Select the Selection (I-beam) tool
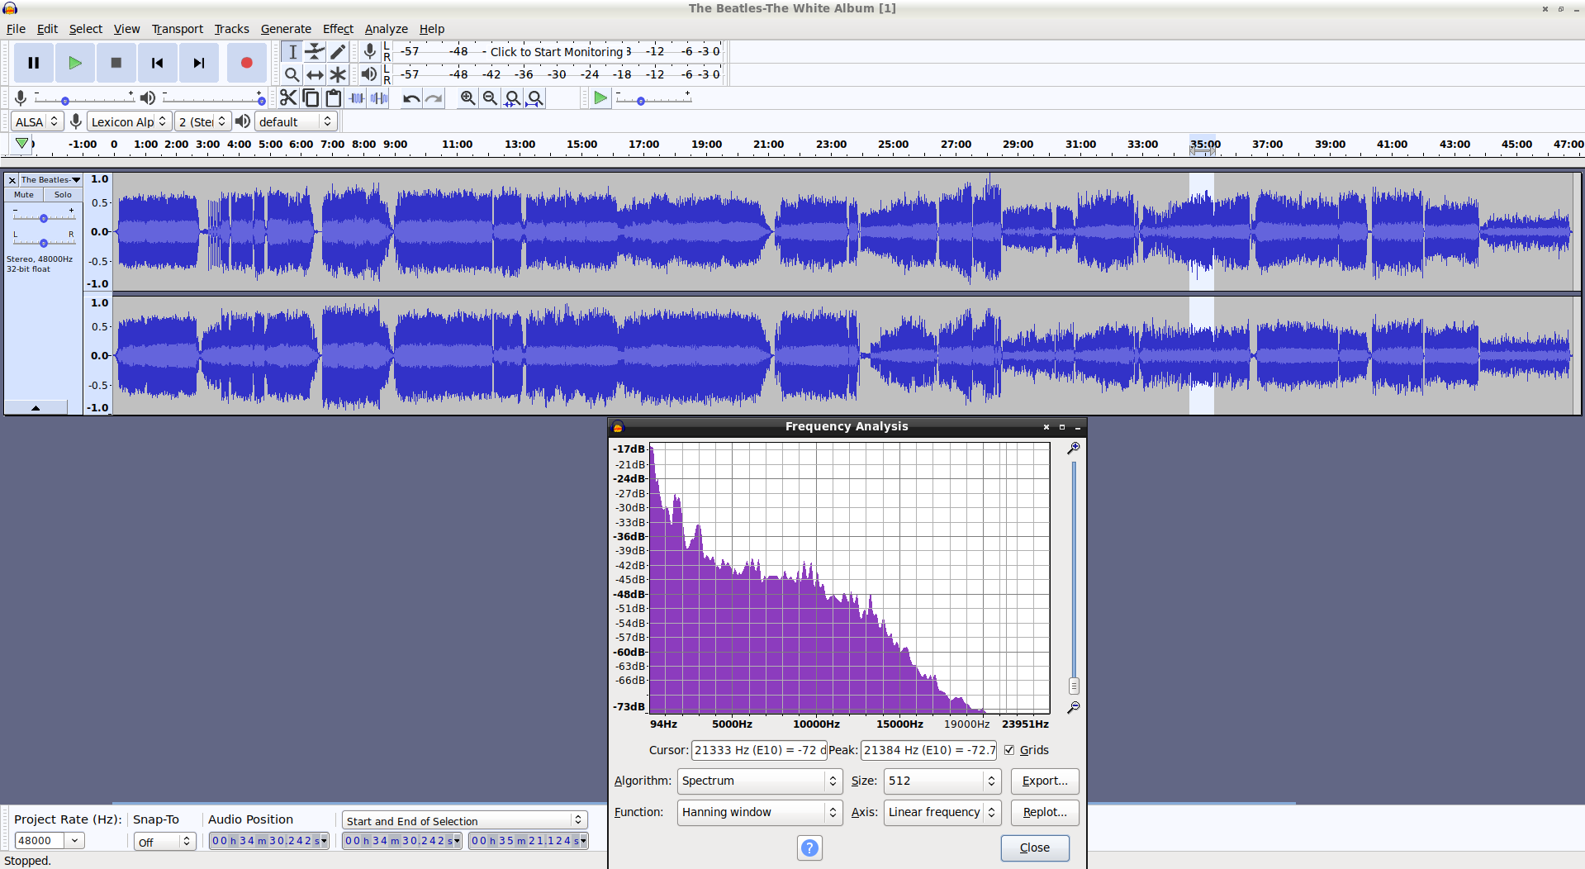This screenshot has height=869, width=1585. [x=292, y=51]
